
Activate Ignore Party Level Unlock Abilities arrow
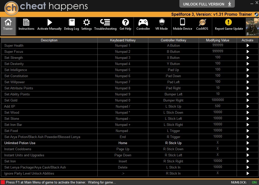pos(248,173)
